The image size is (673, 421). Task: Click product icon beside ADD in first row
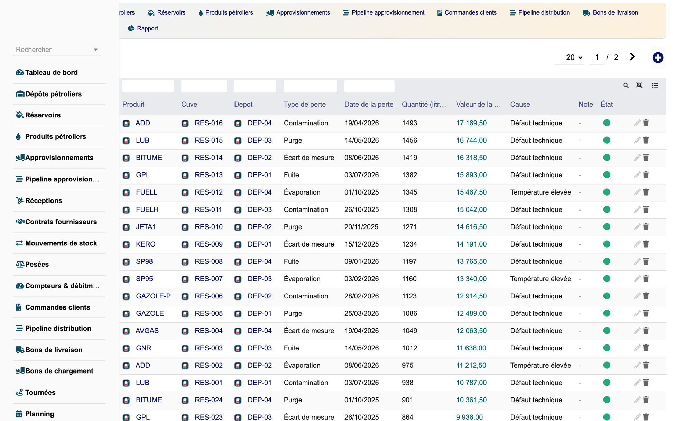126,123
